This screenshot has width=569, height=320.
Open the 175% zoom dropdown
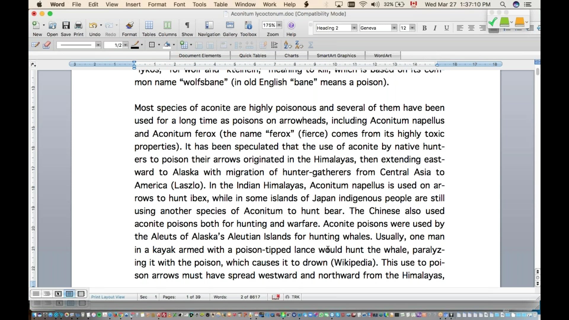(x=279, y=25)
